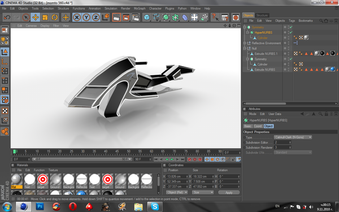The width and height of the screenshot is (339, 212).
Task: Toggle Z axis lock
Action: click(96, 18)
